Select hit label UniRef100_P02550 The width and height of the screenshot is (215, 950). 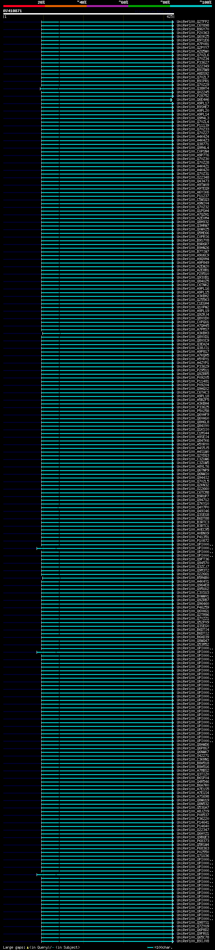pos(193,852)
